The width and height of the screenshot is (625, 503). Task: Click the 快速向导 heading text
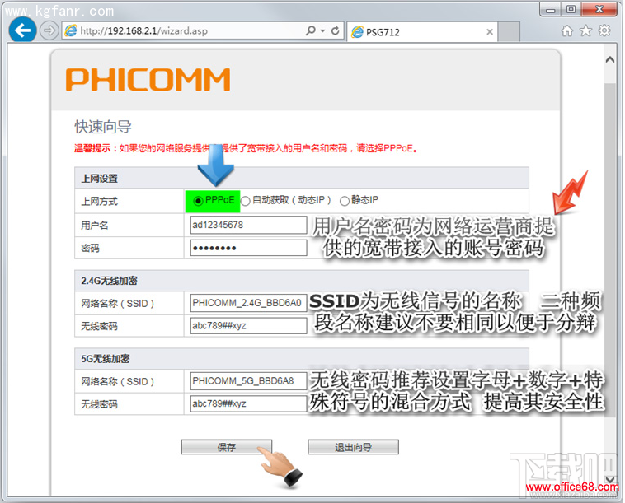click(x=103, y=127)
